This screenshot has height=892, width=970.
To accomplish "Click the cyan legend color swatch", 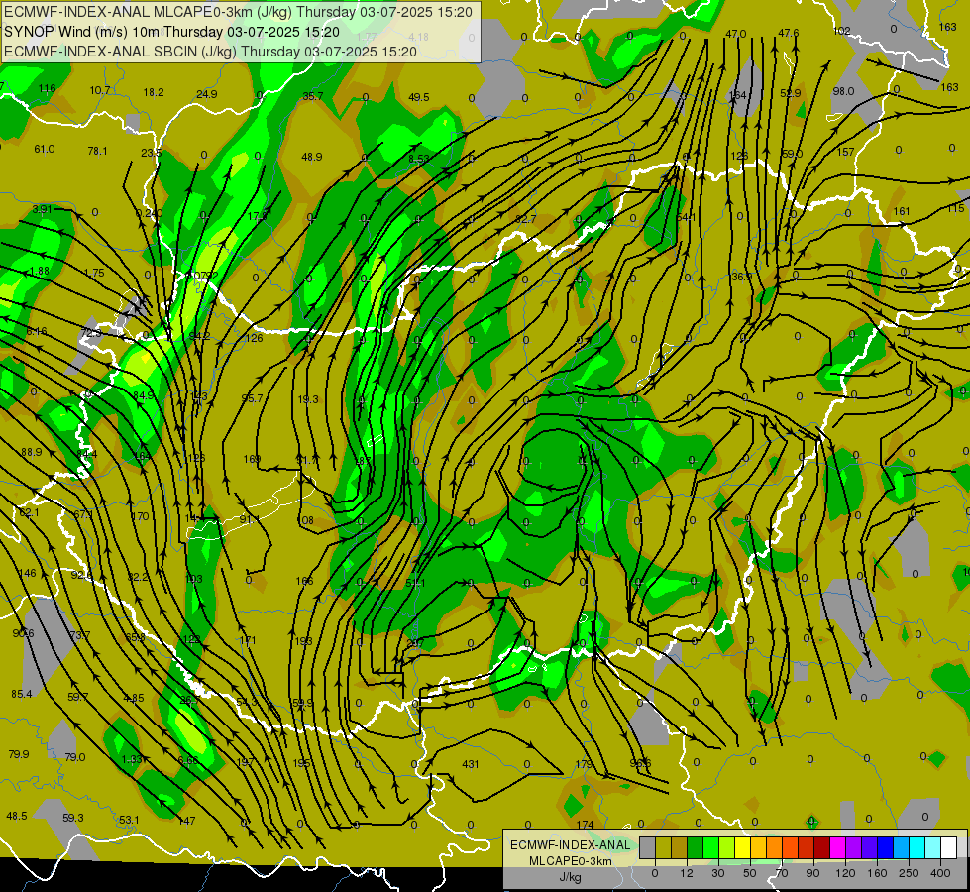I will click(917, 847).
